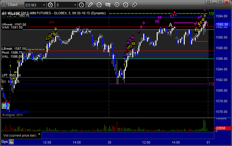Screen dimensions: 232x146
Task: Click the 1586.00 price axis label
Action: (x=222, y=59)
